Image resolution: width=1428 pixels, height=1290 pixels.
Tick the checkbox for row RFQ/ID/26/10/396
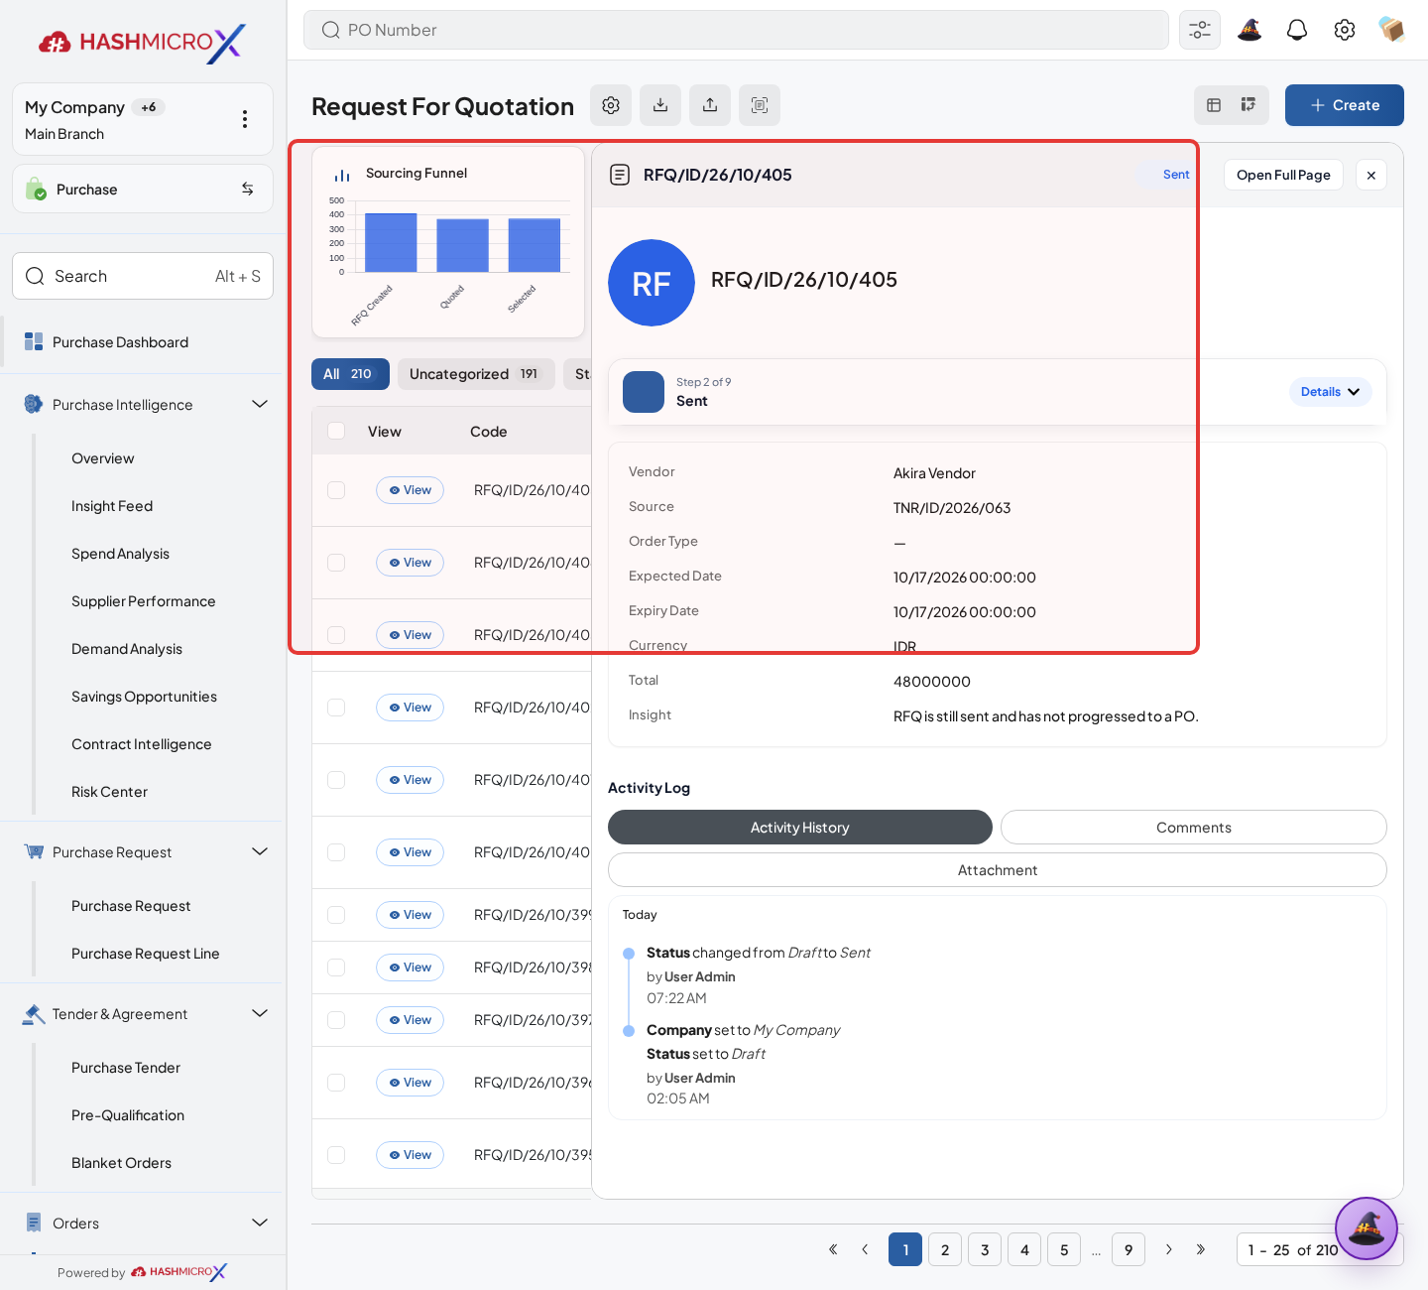coord(336,1083)
